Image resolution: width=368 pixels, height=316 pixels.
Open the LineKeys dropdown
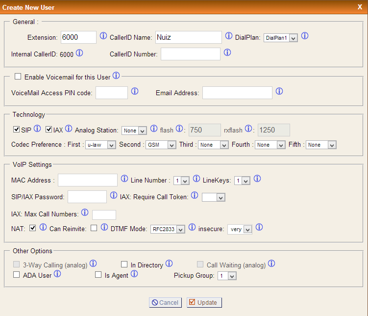tap(242, 181)
